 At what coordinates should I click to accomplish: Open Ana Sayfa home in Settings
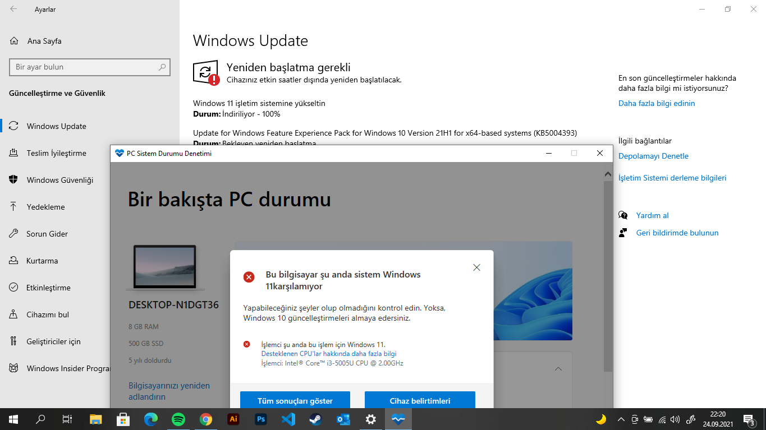coord(44,41)
